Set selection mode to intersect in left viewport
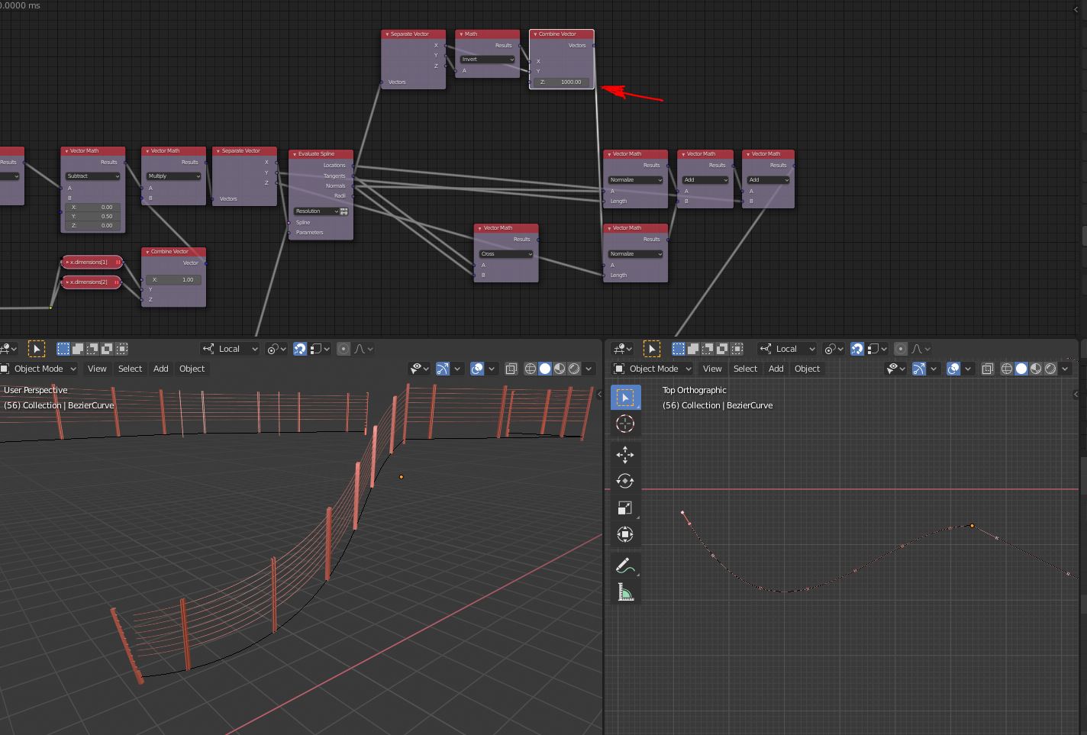Viewport: 1087px width, 735px height. (x=121, y=349)
